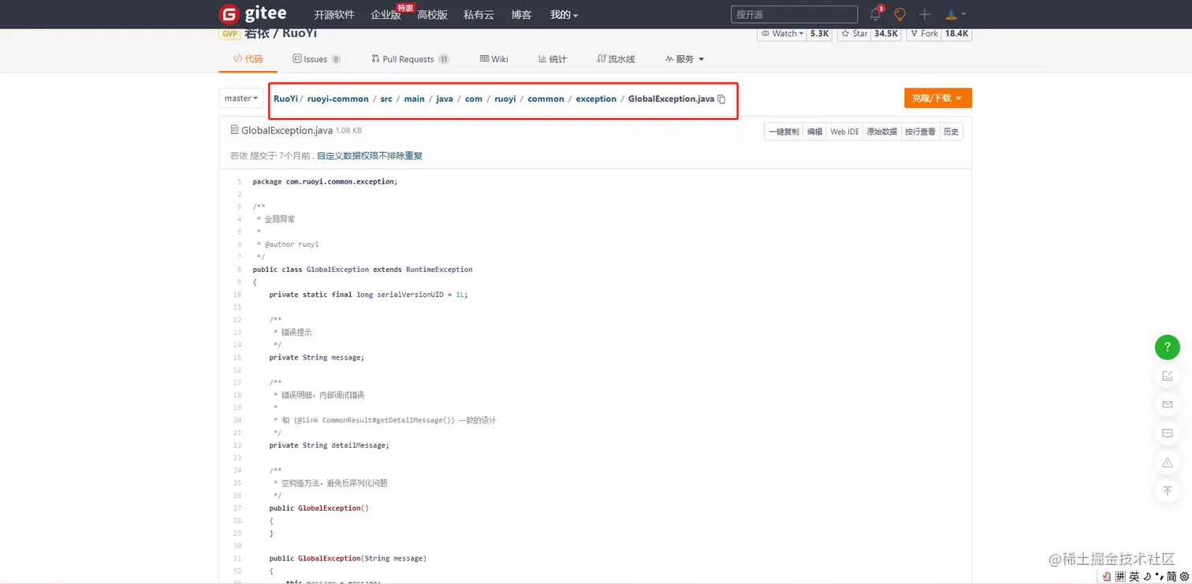Click line number 8 in code

point(239,270)
